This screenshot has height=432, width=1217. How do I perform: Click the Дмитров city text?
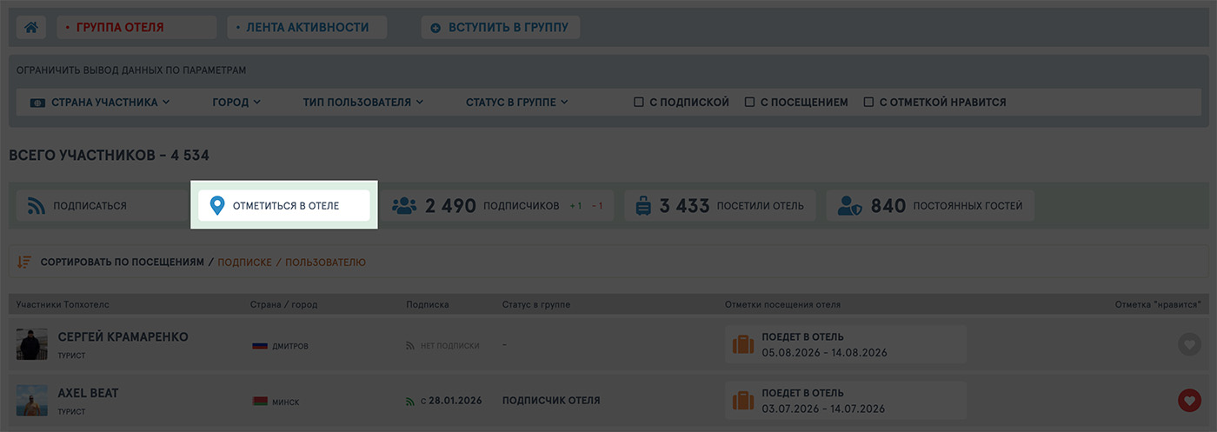coord(290,346)
